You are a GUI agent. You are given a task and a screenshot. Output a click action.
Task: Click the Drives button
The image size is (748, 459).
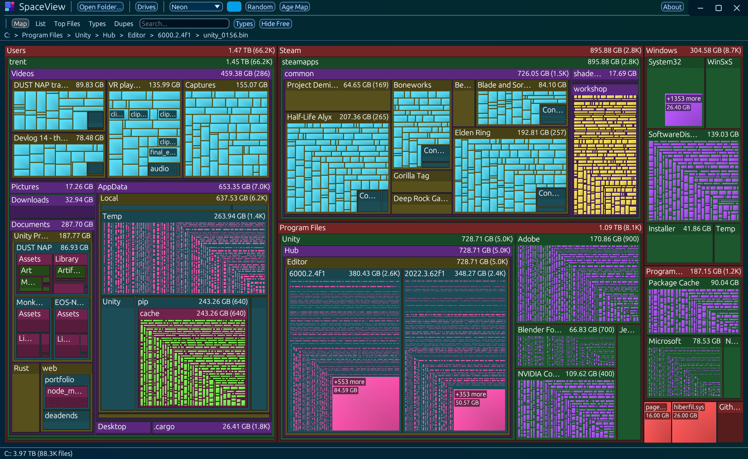(146, 7)
